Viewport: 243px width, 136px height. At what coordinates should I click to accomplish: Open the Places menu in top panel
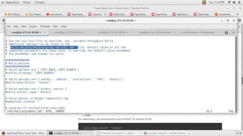pyautogui.click(x=27, y=2)
